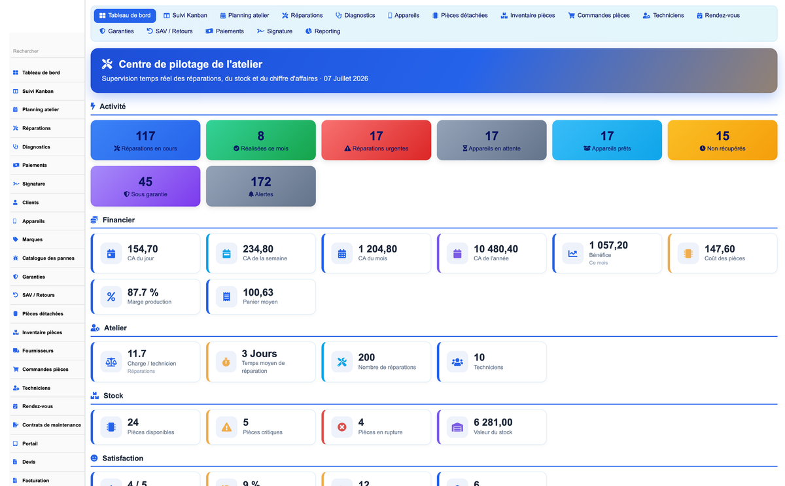Click the CA du mois calendar icon
This screenshot has height=486, width=785.
click(342, 253)
